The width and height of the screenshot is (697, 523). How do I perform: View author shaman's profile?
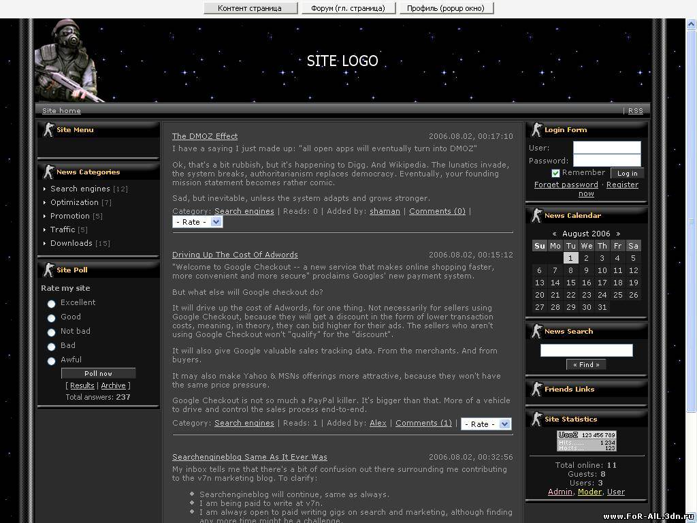click(385, 211)
